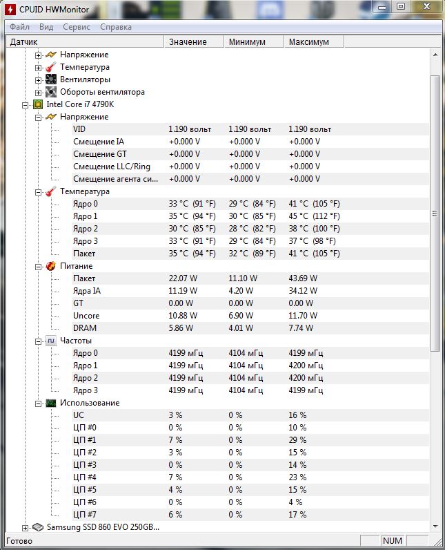
Task: Click the Intel Core i7 4790K processor icon
Action: point(38,104)
